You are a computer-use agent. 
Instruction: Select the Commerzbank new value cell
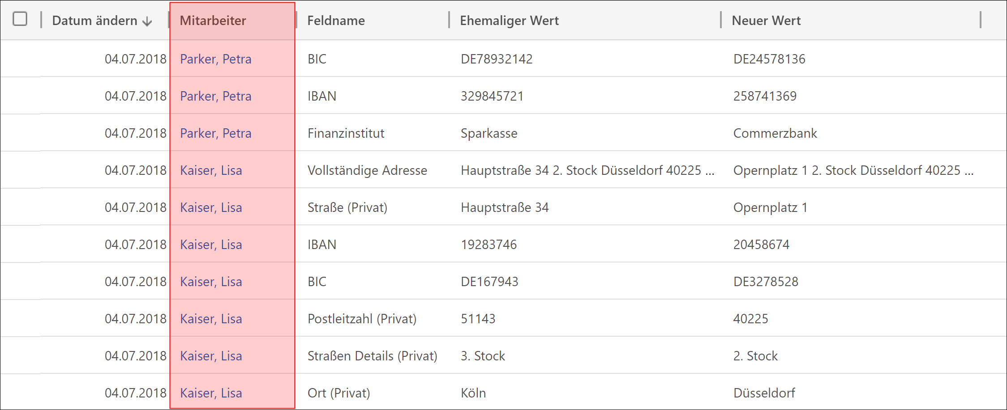coord(775,133)
